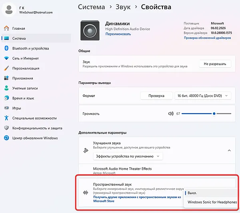Viewport: 240px width, 213px height.
Task: Click the Главная home icon
Action: [6, 28]
